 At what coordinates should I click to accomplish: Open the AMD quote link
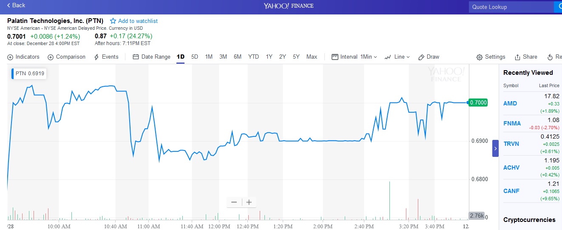(x=510, y=103)
